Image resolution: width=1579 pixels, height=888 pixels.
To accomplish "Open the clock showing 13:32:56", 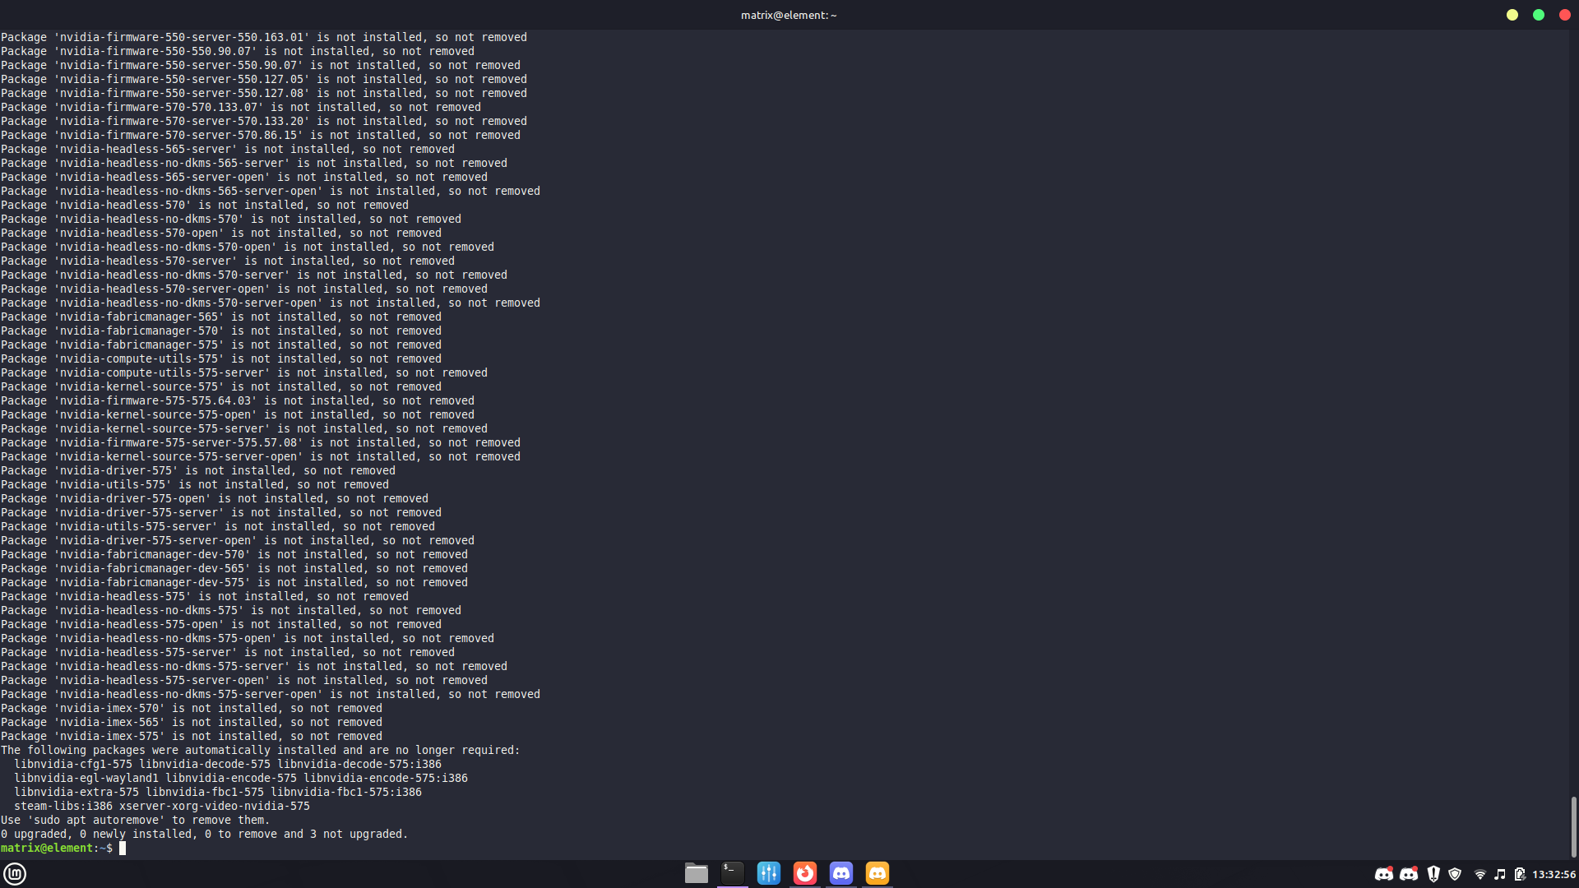I will click(x=1554, y=874).
